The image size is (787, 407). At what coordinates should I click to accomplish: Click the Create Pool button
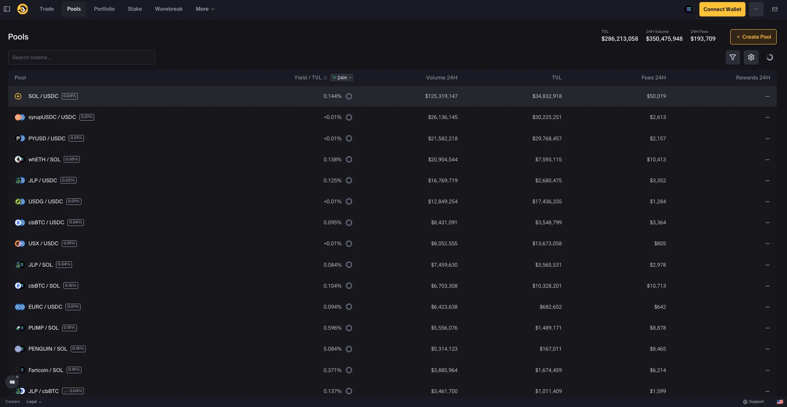(753, 37)
